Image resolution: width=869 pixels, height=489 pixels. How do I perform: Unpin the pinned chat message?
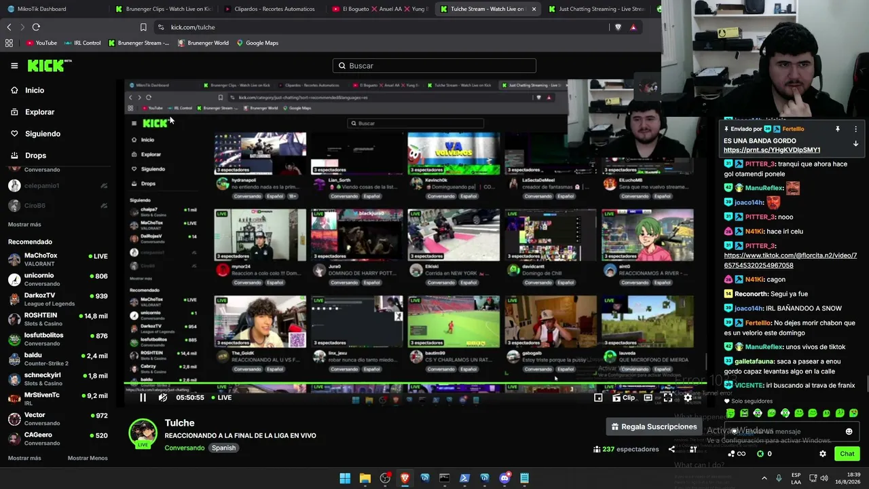[x=838, y=129]
